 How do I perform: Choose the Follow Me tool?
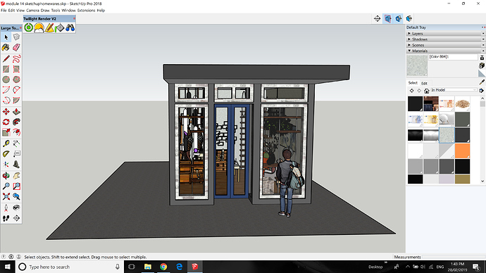point(16,122)
